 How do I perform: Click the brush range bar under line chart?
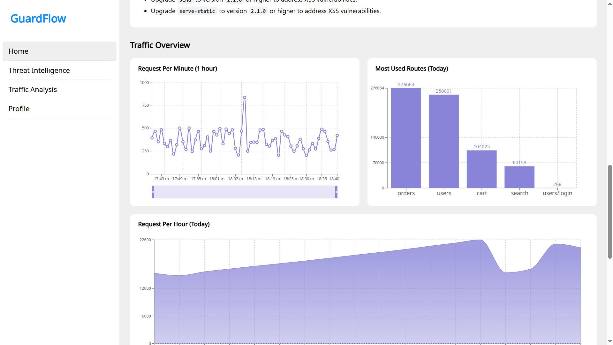[x=245, y=192]
